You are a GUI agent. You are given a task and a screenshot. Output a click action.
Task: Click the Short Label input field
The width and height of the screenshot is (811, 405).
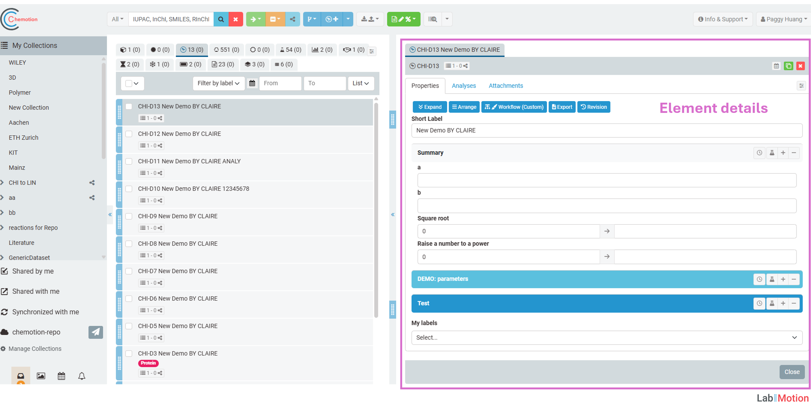[606, 130]
